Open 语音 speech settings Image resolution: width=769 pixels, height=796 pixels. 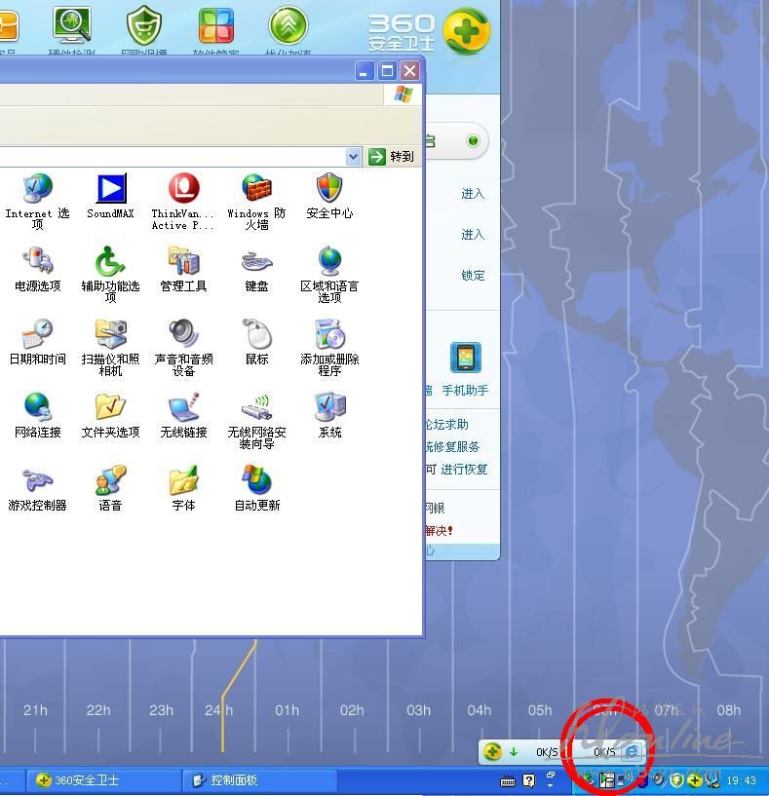110,489
